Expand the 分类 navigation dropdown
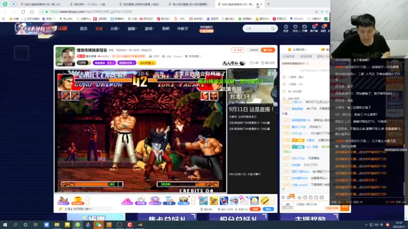This screenshot has height=229, width=408. tap(115, 28)
